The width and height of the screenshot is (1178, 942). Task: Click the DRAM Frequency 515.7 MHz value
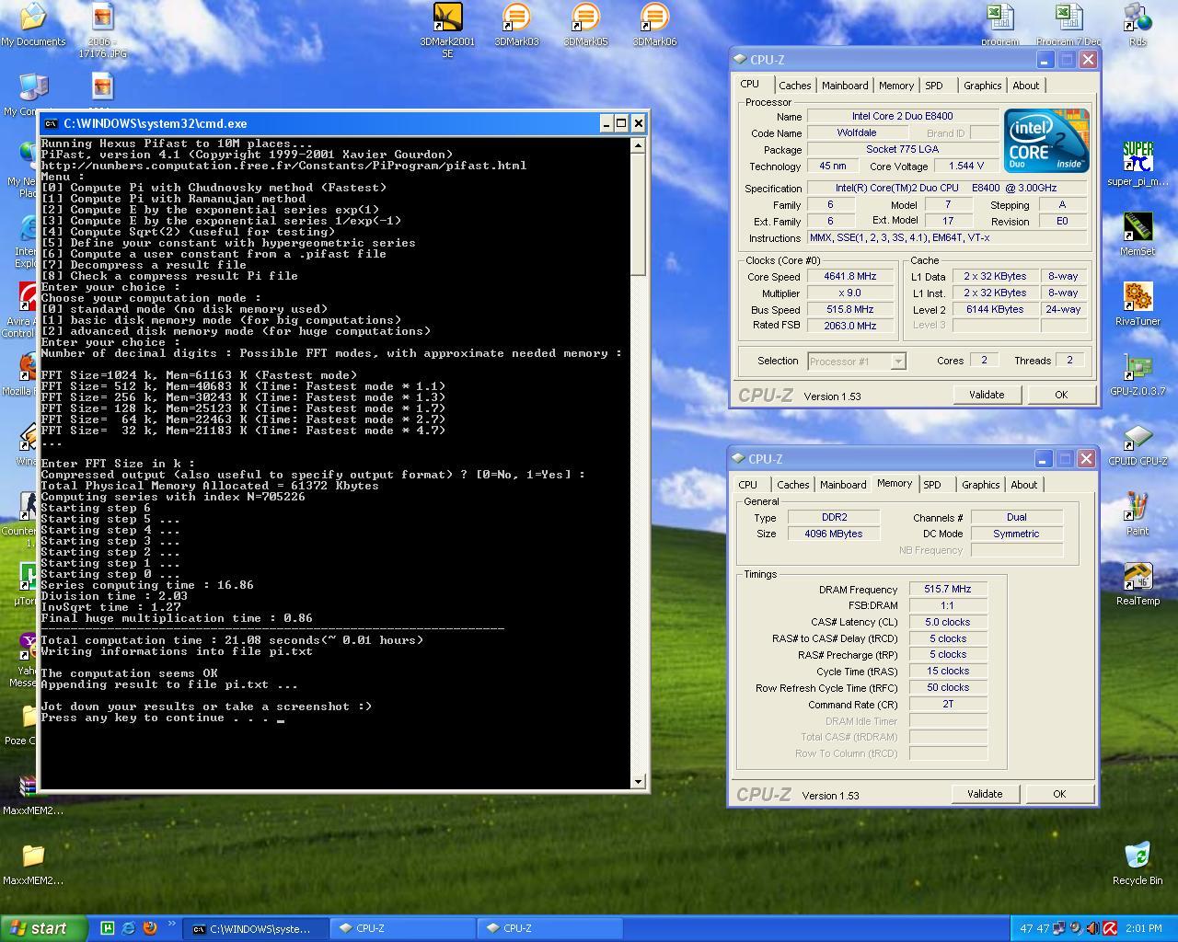[x=947, y=589]
